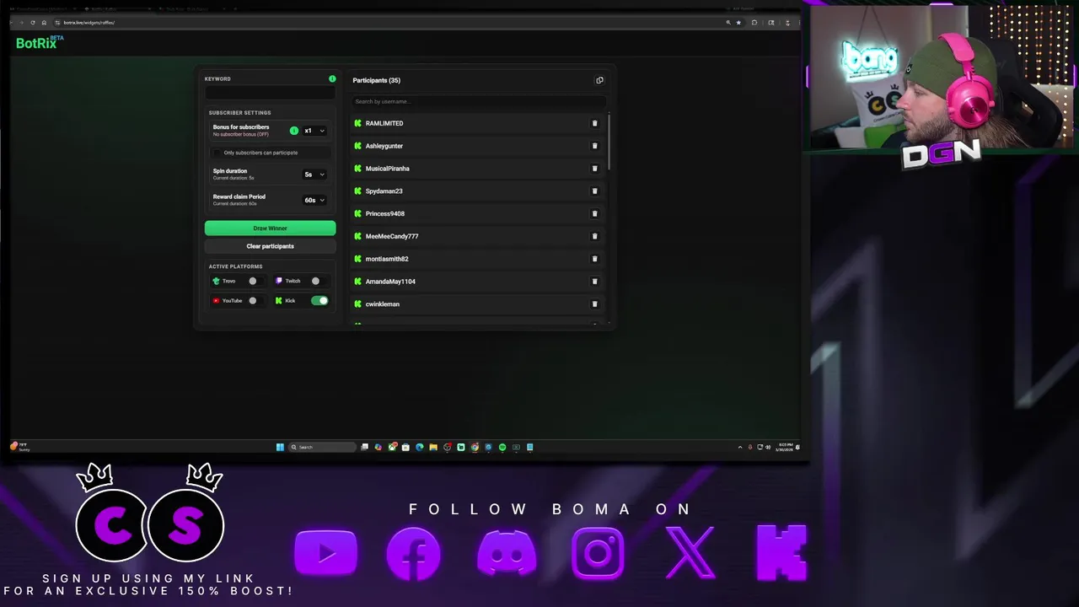Click the participants list scrollbar
1079x607 pixels.
click(608, 143)
